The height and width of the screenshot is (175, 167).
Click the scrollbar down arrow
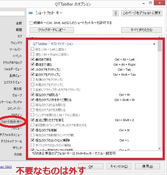click(160, 149)
